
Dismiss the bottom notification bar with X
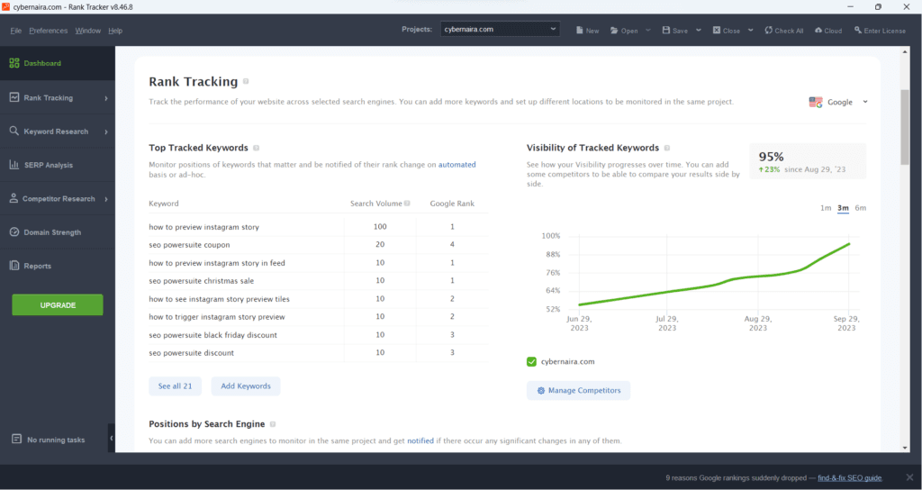pos(909,477)
